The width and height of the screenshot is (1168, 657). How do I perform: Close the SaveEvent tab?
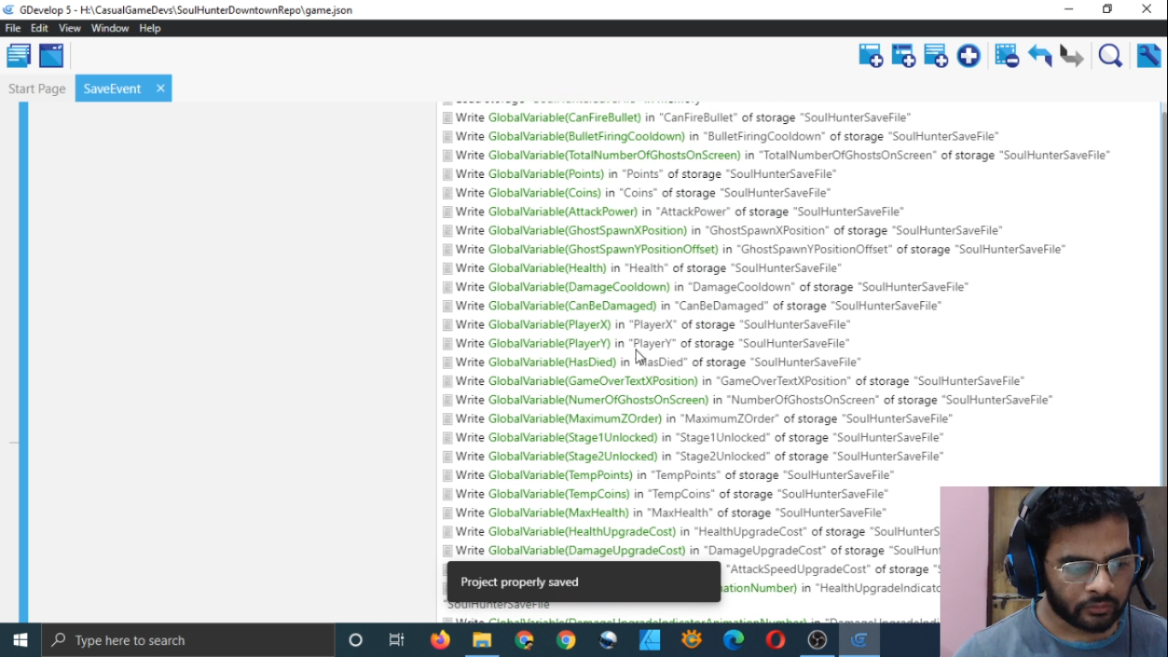160,88
